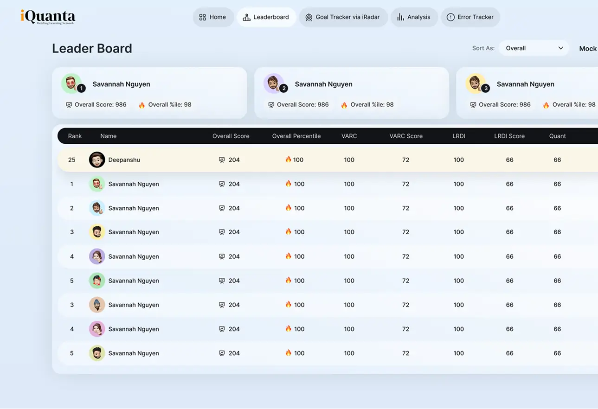This screenshot has height=409, width=598.
Task: Click the avatar on the rank 2 top card
Action: [274, 83]
